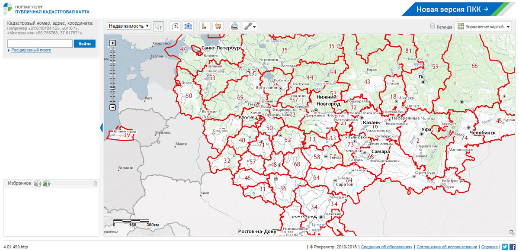
Task: Open the Facebook share icon
Action: pos(512,246)
